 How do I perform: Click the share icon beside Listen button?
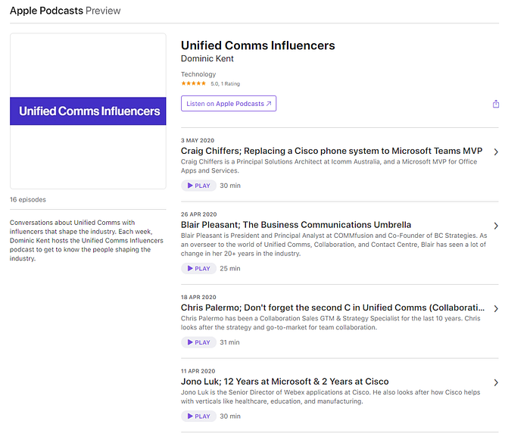(495, 104)
